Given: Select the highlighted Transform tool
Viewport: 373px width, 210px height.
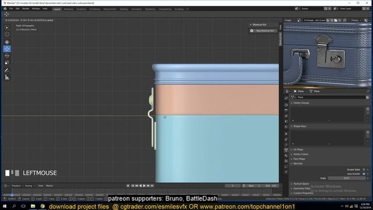Looking at the screenshot, I should [7, 49].
